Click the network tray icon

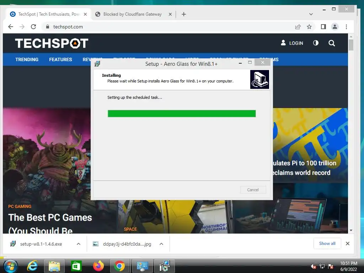click(x=322, y=266)
